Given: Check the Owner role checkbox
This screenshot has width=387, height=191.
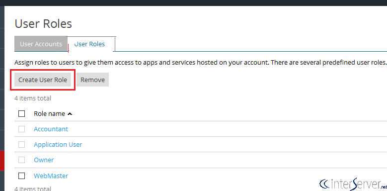Looking at the screenshot, I should coord(22,160).
